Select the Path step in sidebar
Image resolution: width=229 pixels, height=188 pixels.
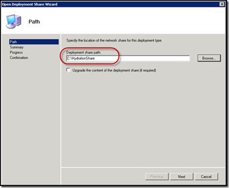click(x=34, y=42)
